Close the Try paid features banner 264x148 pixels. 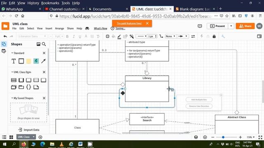coord(147,23)
